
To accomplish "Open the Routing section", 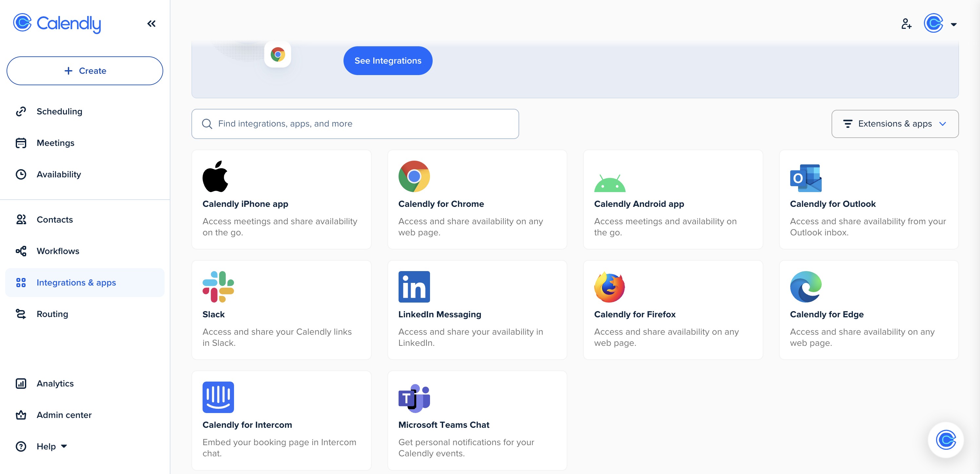I will [x=52, y=314].
